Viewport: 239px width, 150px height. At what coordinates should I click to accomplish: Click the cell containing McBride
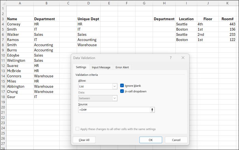point(20,71)
